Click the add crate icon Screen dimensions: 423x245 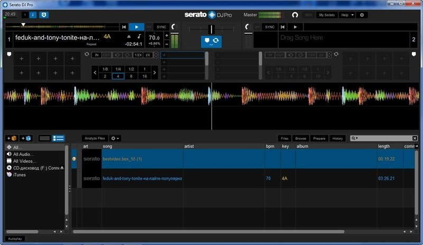click(13, 138)
